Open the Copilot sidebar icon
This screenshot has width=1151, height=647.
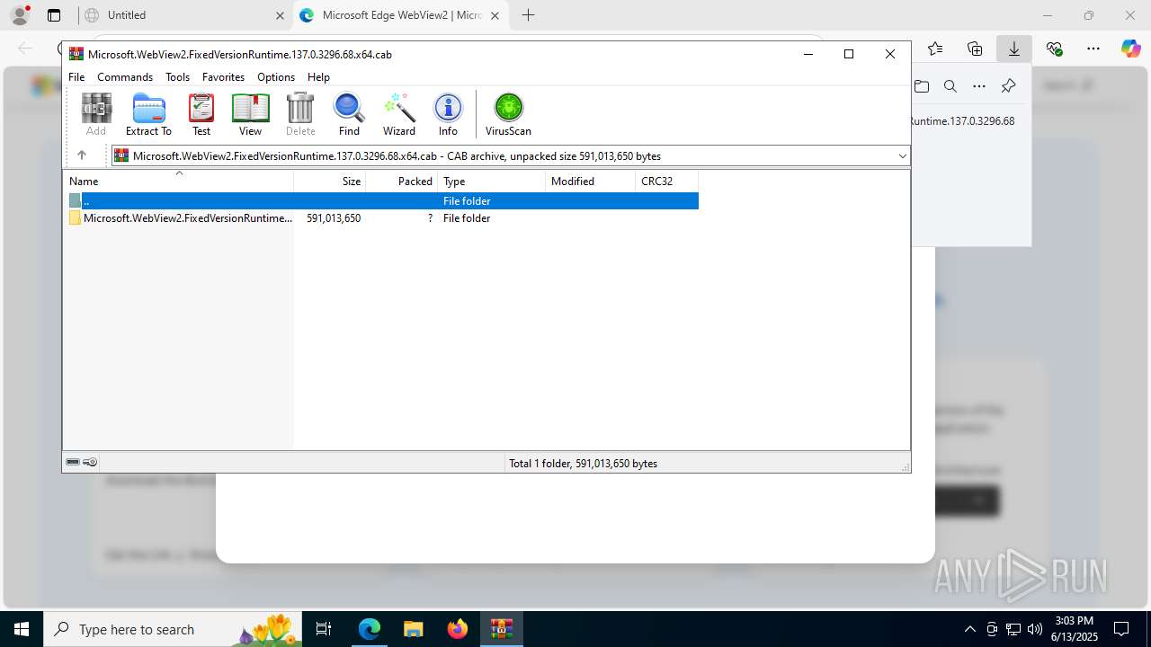coord(1131,49)
